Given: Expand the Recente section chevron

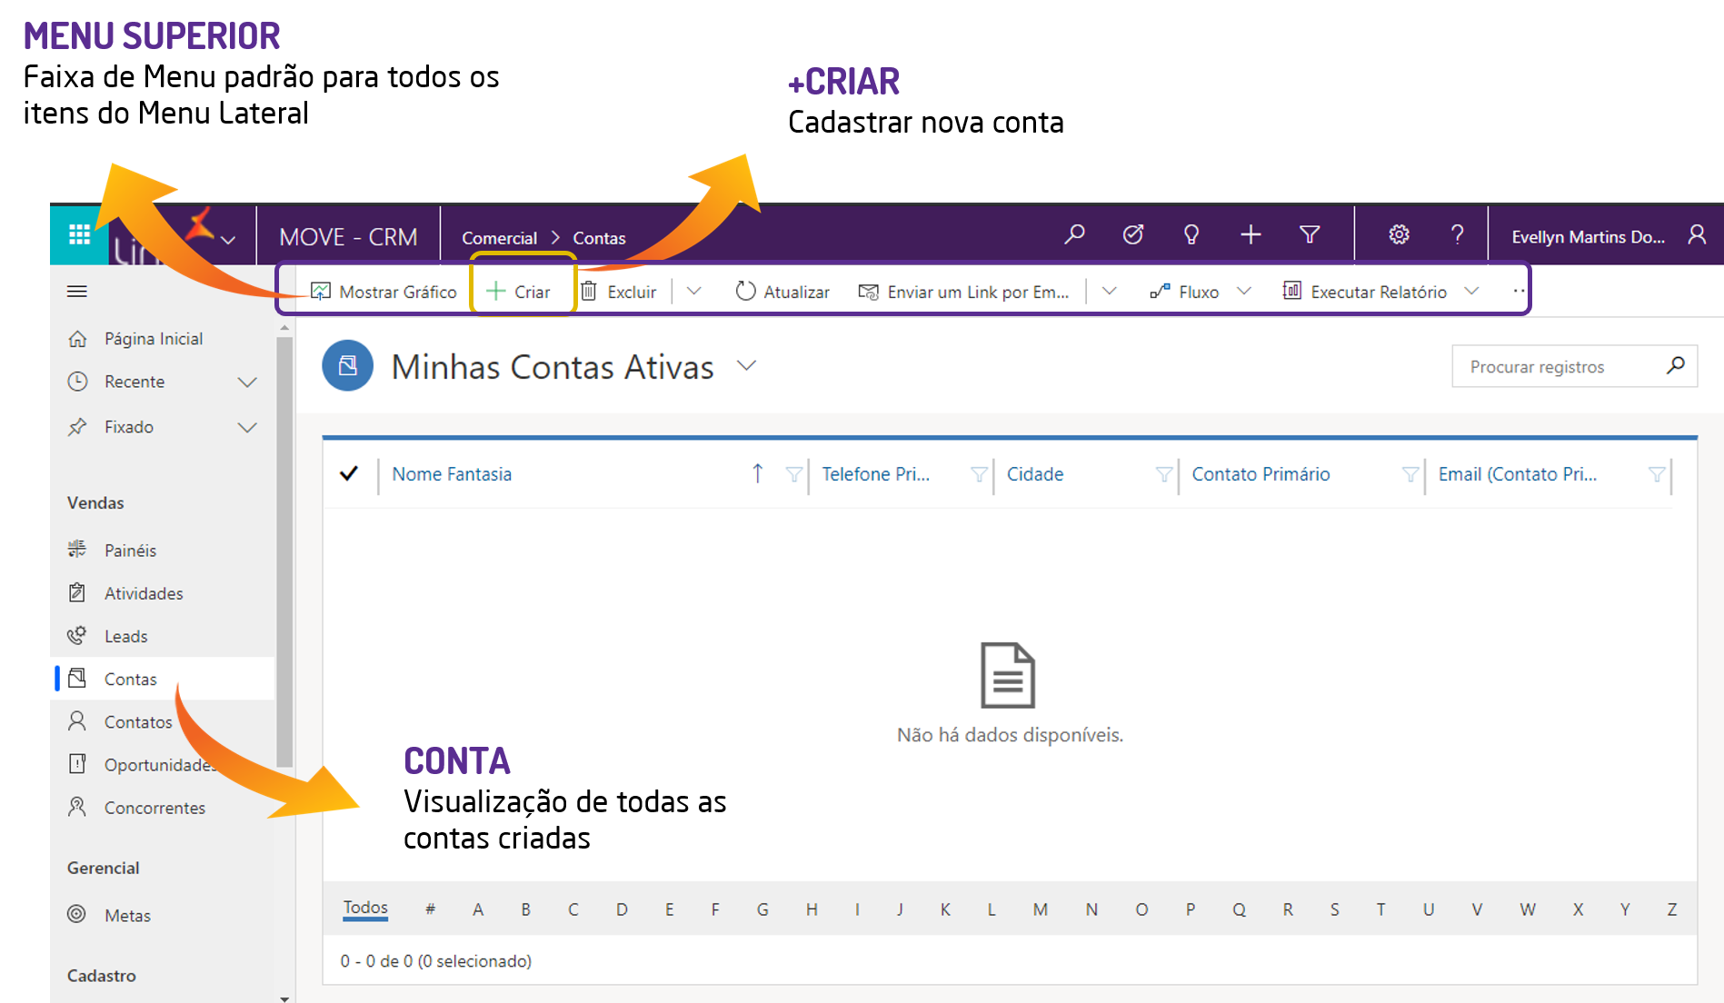Looking at the screenshot, I should click(x=247, y=382).
